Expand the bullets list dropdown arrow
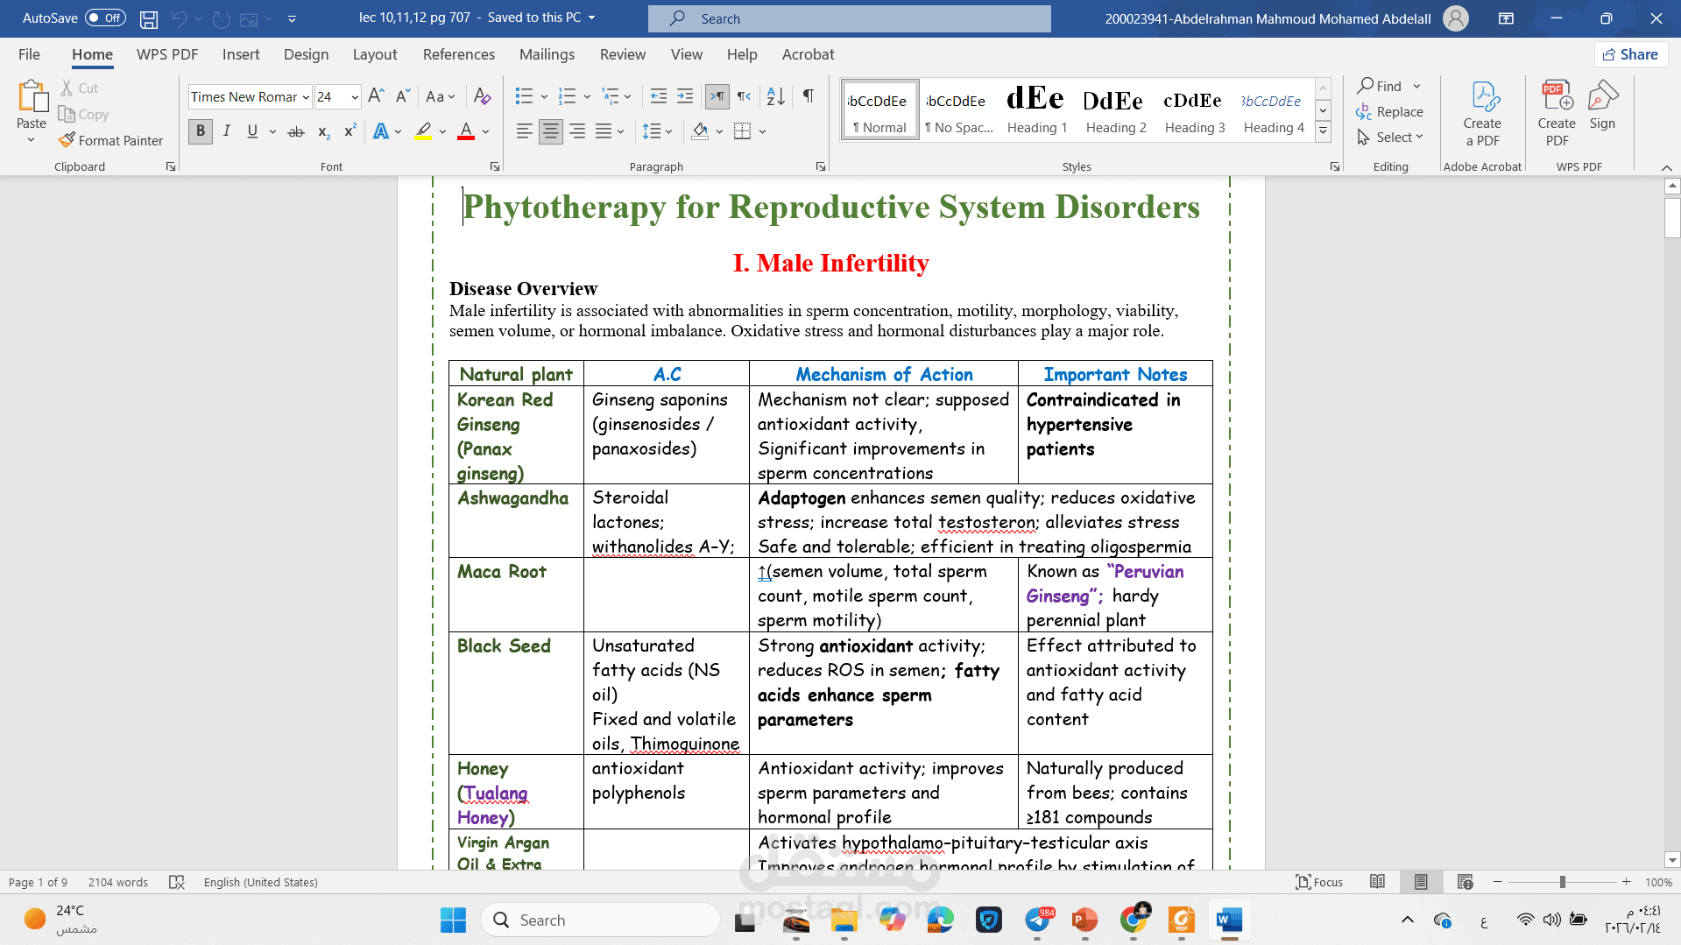This screenshot has width=1681, height=945. tap(544, 96)
